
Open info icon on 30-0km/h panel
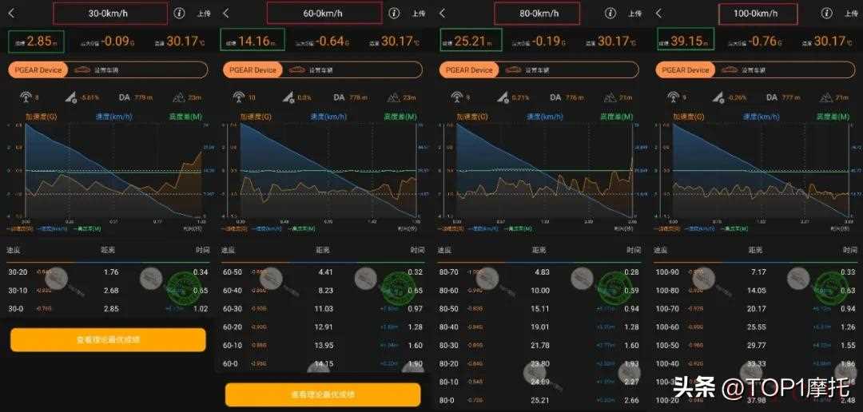coord(179,14)
